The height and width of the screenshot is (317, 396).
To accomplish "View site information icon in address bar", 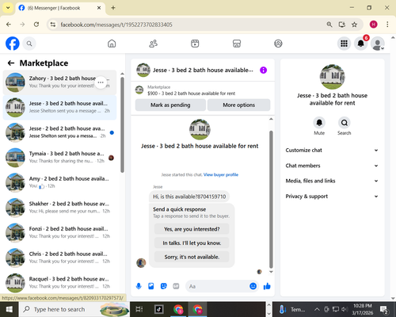I will [53, 25].
